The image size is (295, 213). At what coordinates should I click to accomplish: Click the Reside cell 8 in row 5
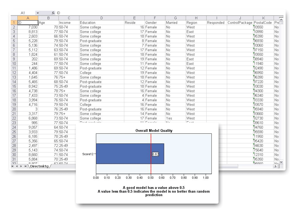[x=134, y=41]
